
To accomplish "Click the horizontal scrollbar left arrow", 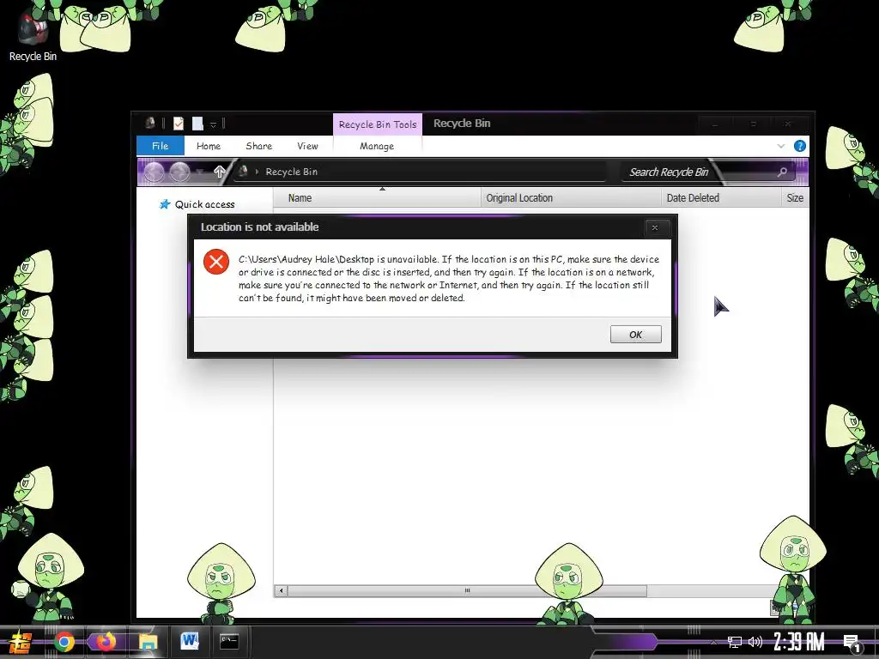I will (281, 590).
